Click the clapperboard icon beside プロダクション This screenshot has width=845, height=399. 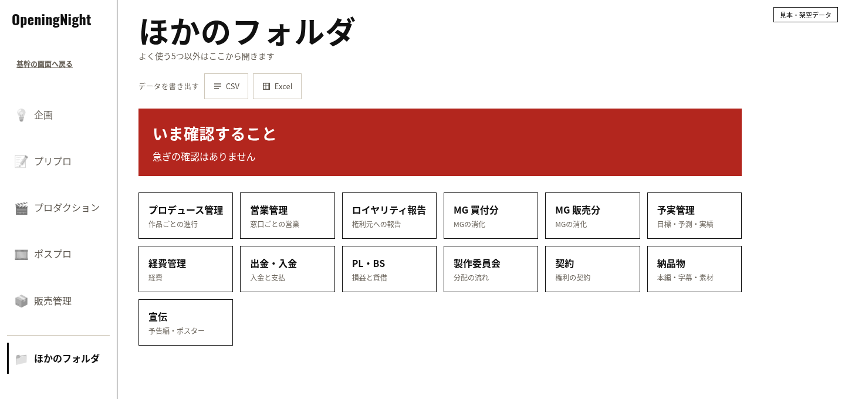[x=21, y=208]
